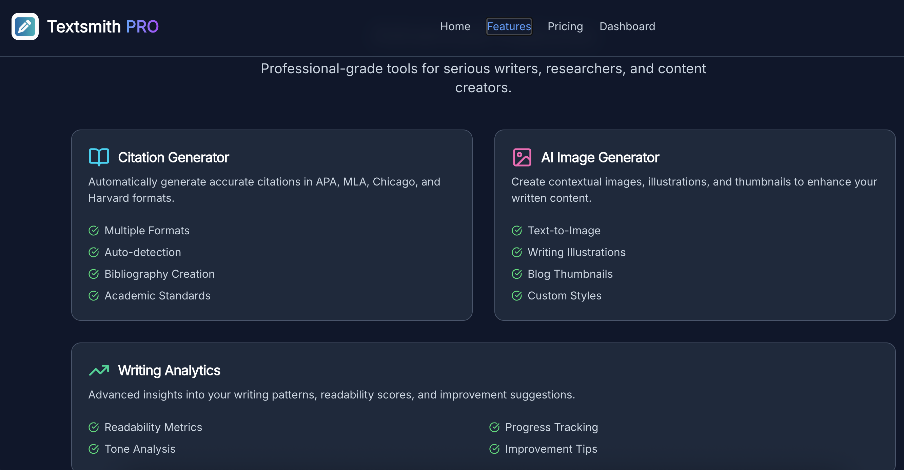Click the AI Image Generator picture icon
The image size is (904, 470).
pos(522,157)
